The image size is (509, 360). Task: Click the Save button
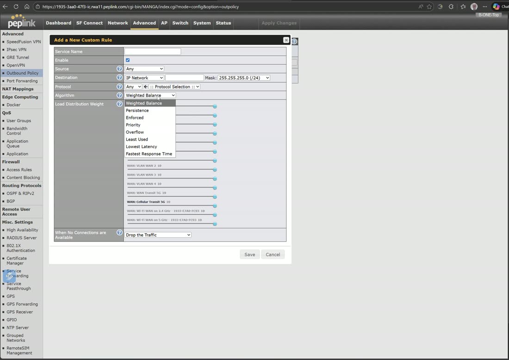(249, 254)
